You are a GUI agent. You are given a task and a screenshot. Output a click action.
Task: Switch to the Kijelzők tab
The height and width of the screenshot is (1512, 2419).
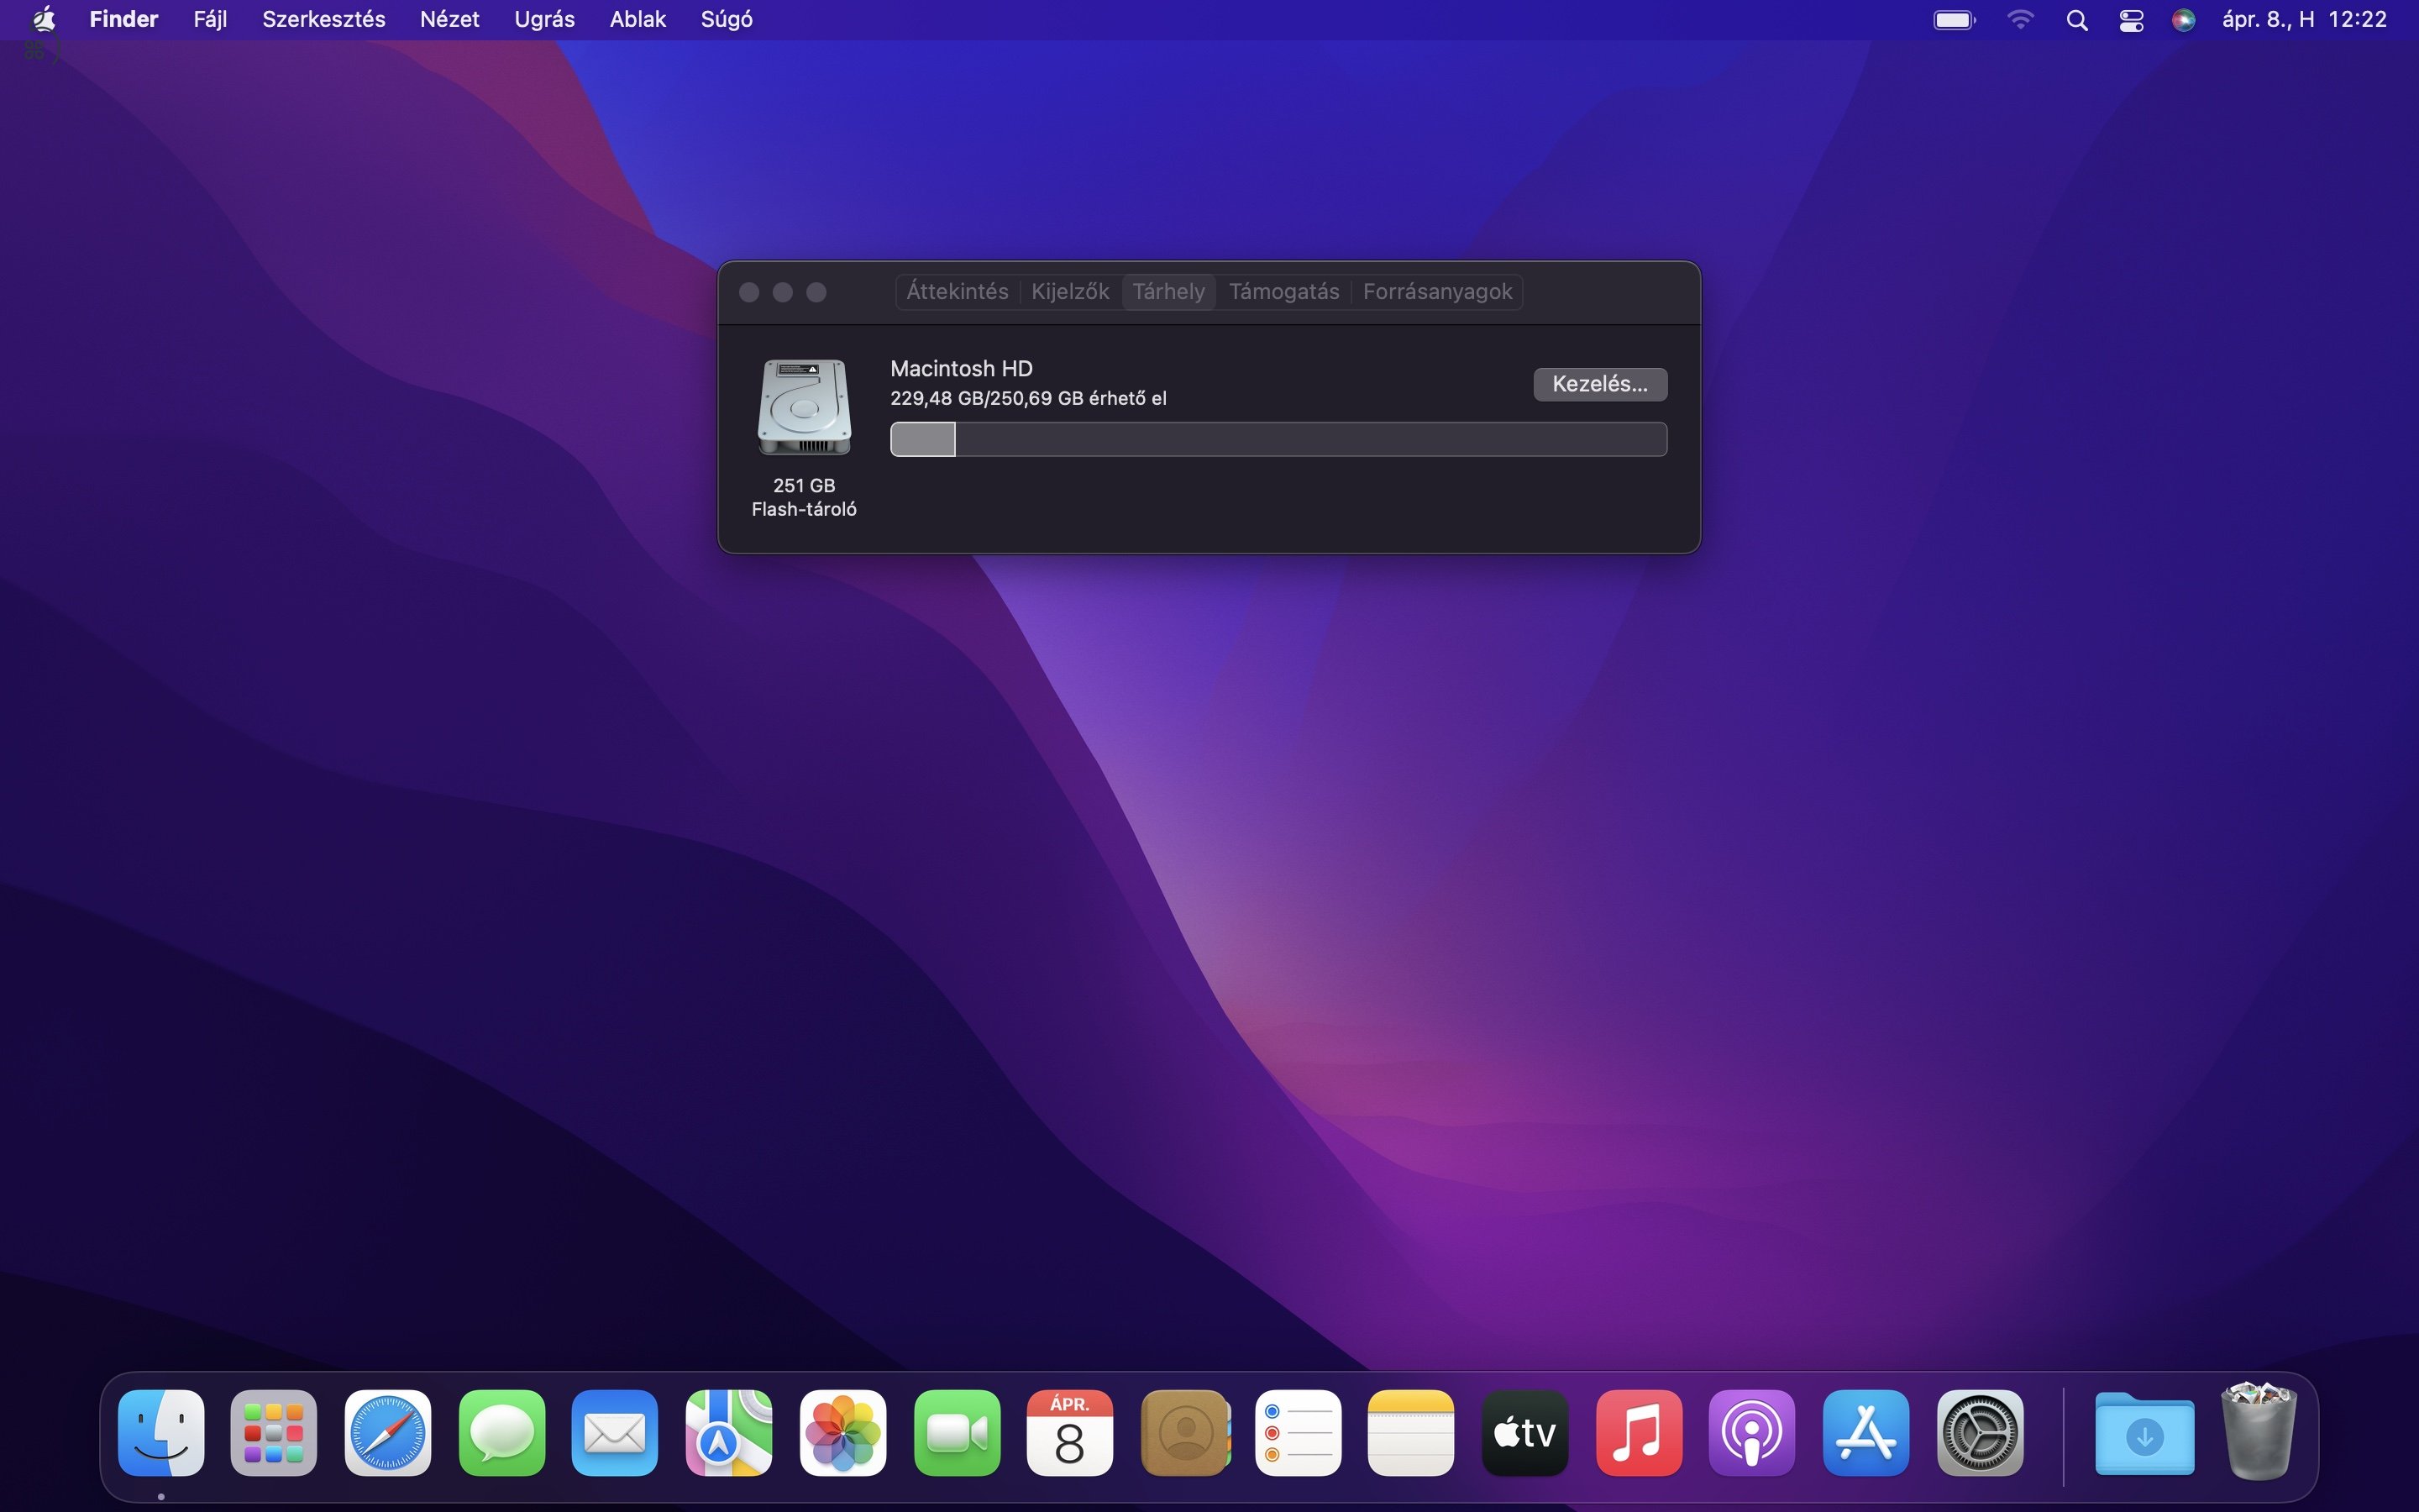(x=1069, y=292)
